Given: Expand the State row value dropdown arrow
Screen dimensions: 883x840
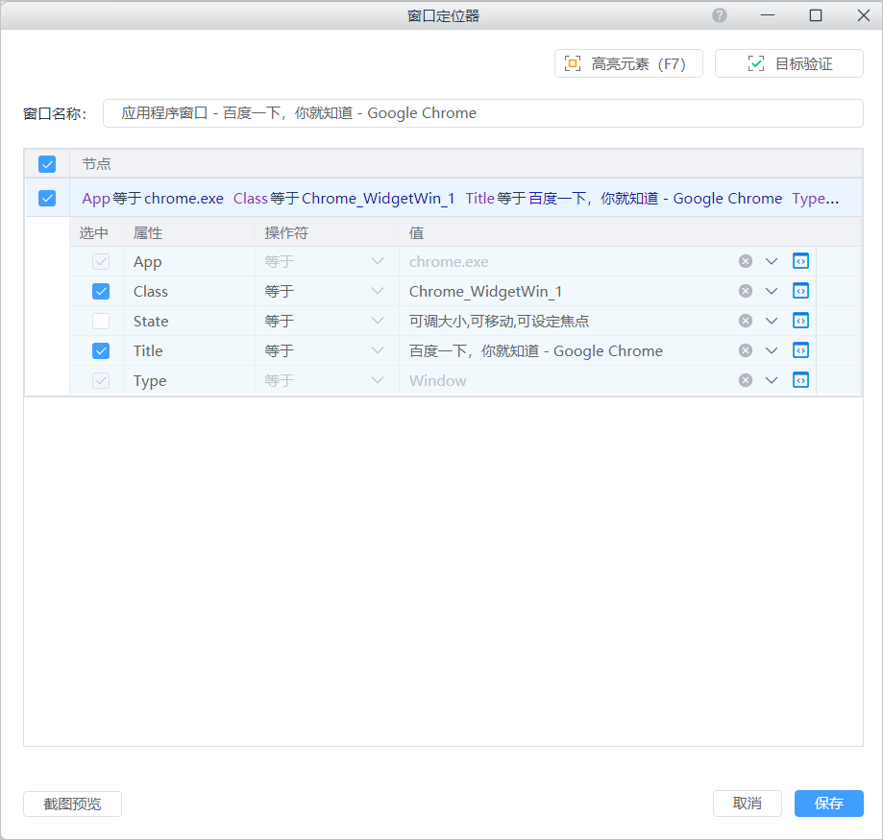Looking at the screenshot, I should pos(772,322).
